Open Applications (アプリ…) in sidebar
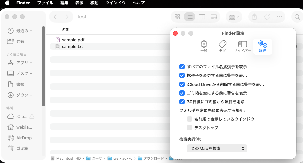Image resolution: width=303 pixels, height=163 pixels. click(20, 63)
